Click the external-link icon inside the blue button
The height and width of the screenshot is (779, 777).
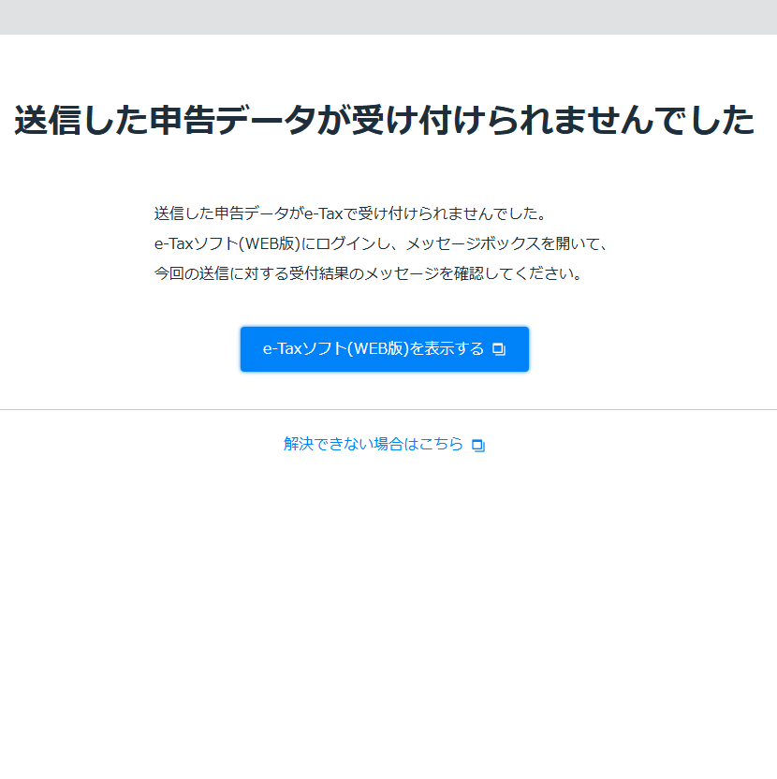(x=499, y=350)
